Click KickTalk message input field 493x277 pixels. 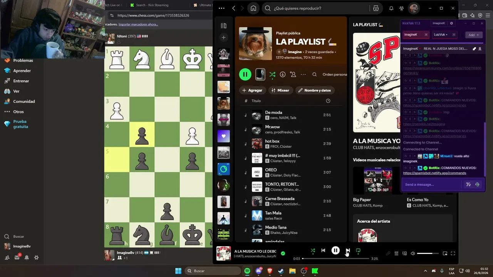[x=432, y=185]
